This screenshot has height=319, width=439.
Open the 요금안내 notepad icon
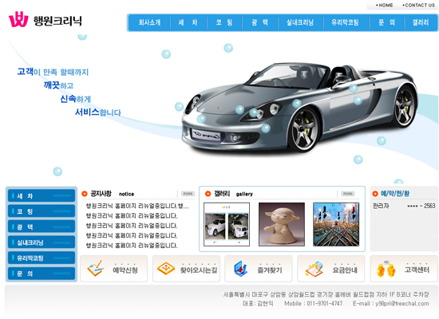314,270
